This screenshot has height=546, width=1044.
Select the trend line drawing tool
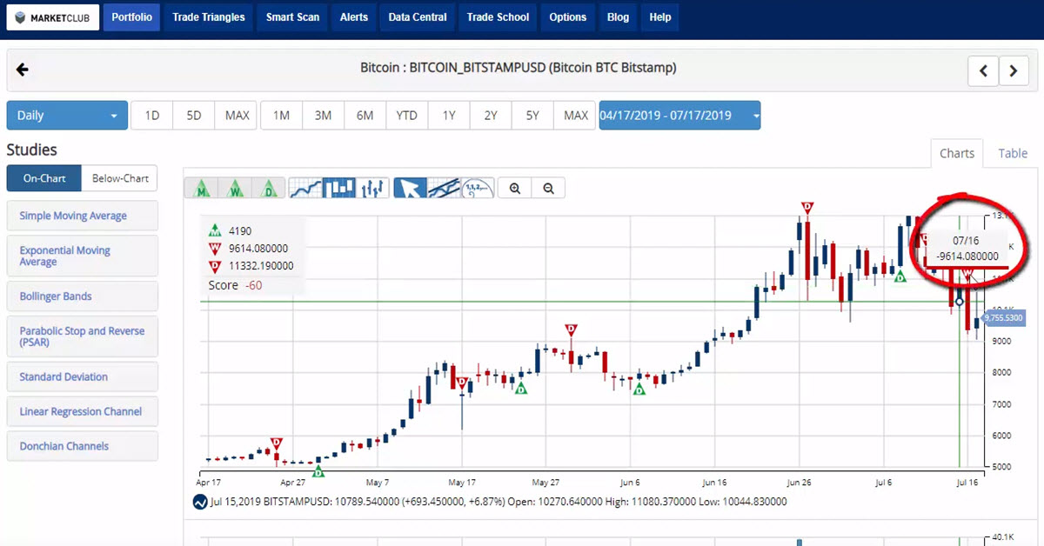click(444, 188)
